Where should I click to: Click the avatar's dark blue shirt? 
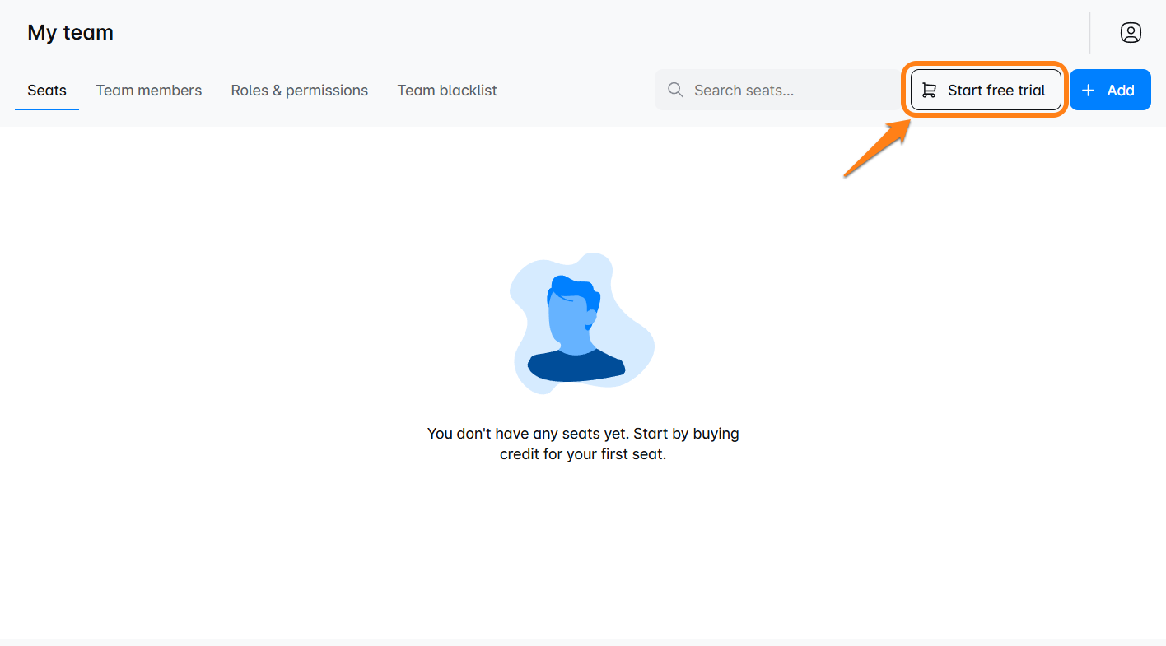coord(576,365)
